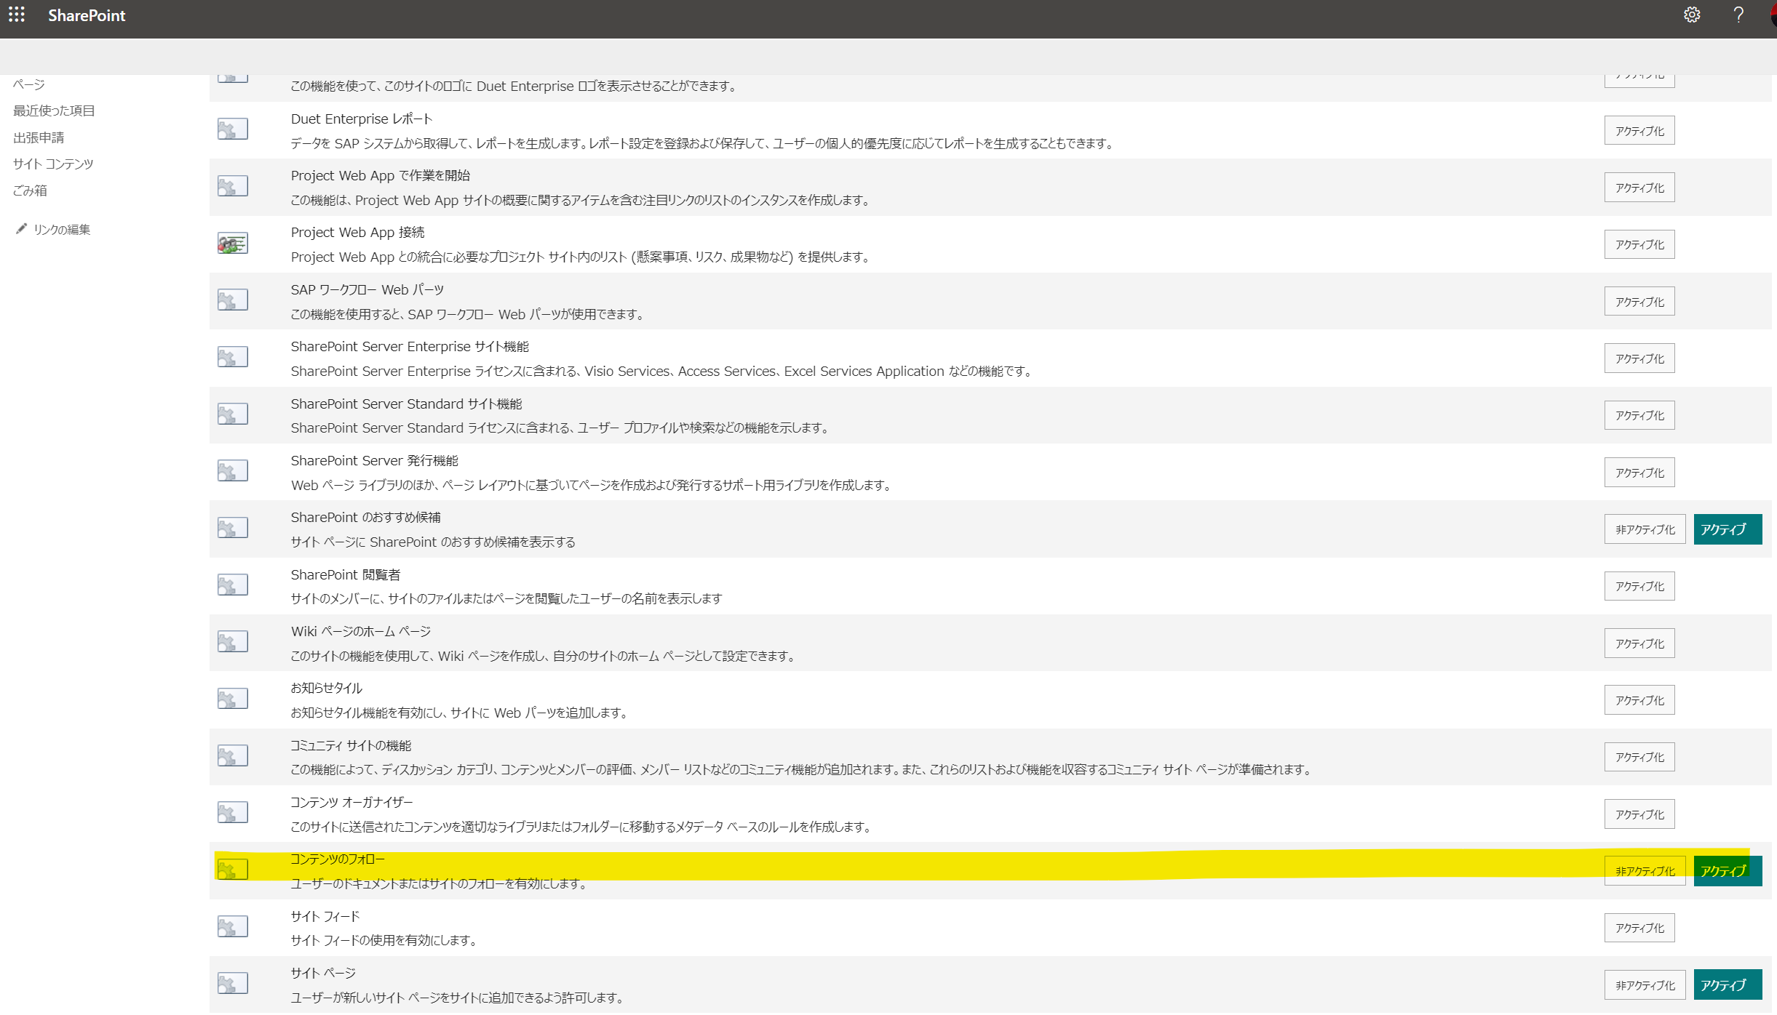Click the SharePoint 閲覧者 feature icon
Viewport: 1777px width, 1015px height.
click(233, 585)
